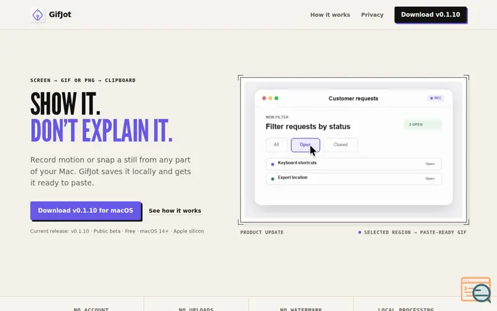The image size is (497, 311).
Task: Click the magnifier browser-inspect floating icon
Action: (476, 289)
